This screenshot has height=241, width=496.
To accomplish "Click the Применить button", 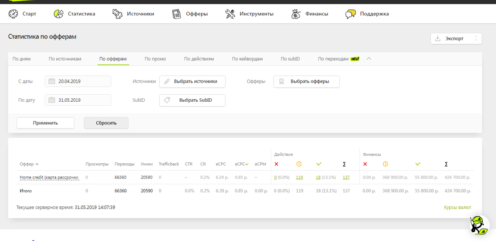I will (45, 123).
